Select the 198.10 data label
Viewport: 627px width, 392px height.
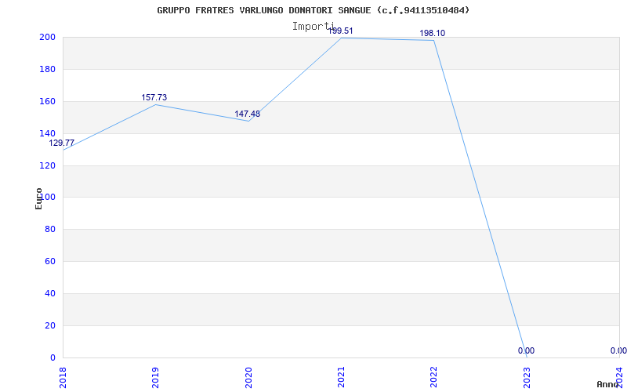pyautogui.click(x=433, y=33)
